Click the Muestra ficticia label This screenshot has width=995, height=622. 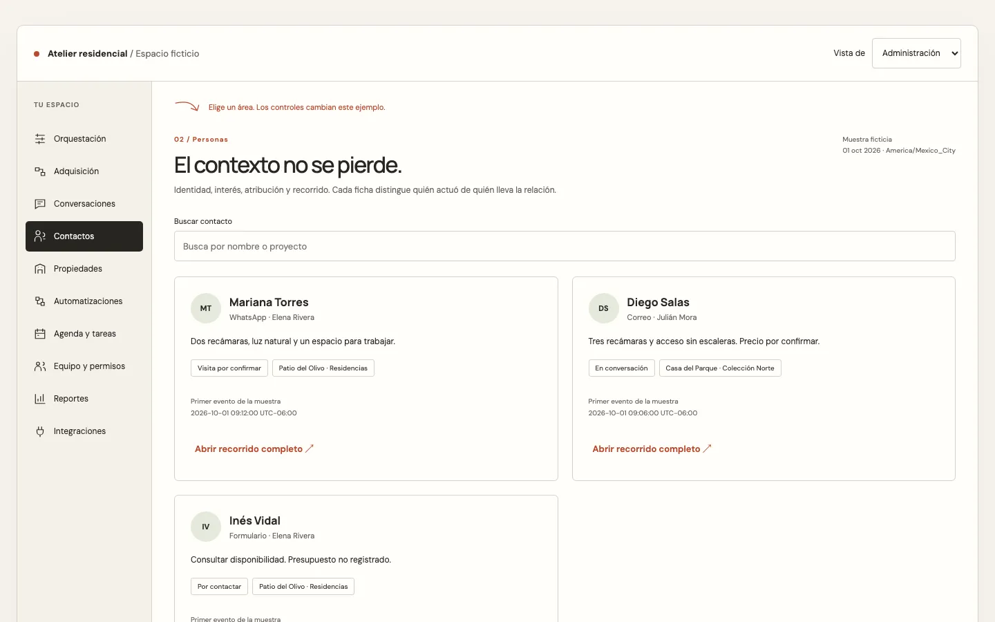coord(867,140)
